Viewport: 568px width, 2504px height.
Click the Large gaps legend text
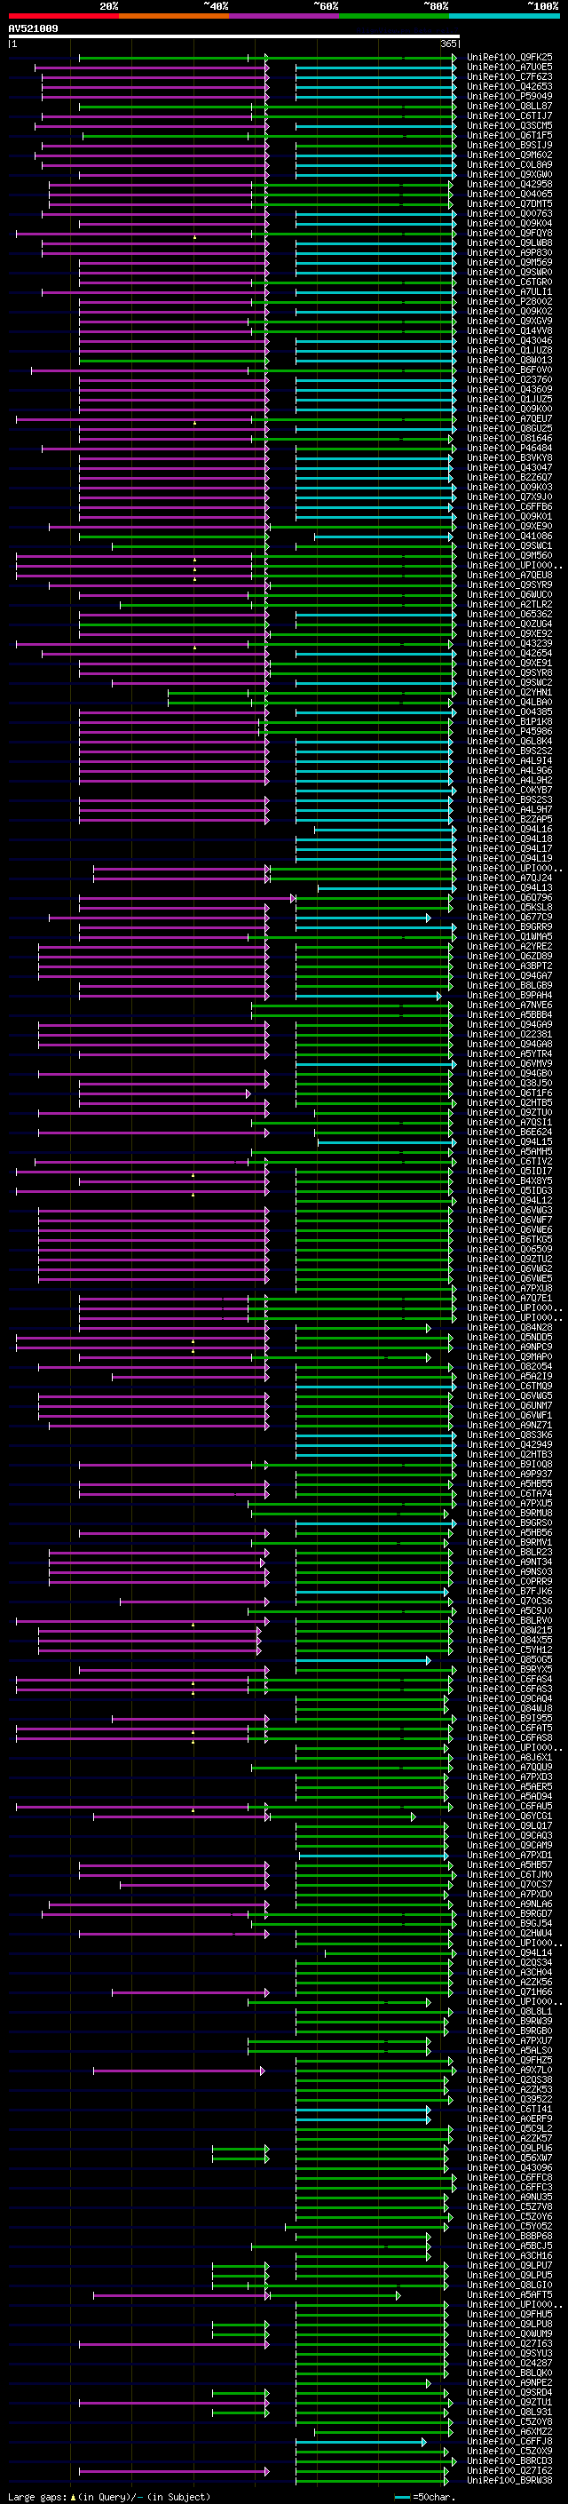pyautogui.click(x=109, y=2497)
